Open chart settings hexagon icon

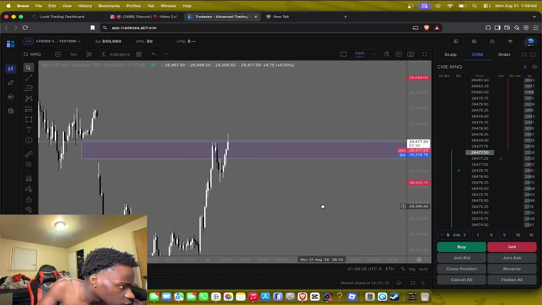click(399, 54)
